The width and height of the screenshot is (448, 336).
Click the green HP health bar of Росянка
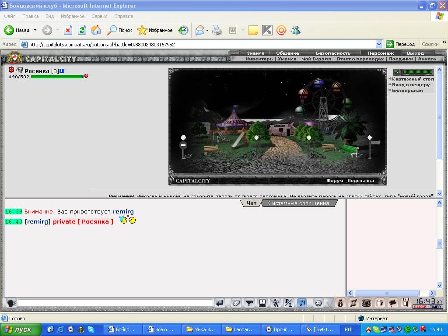pos(57,77)
